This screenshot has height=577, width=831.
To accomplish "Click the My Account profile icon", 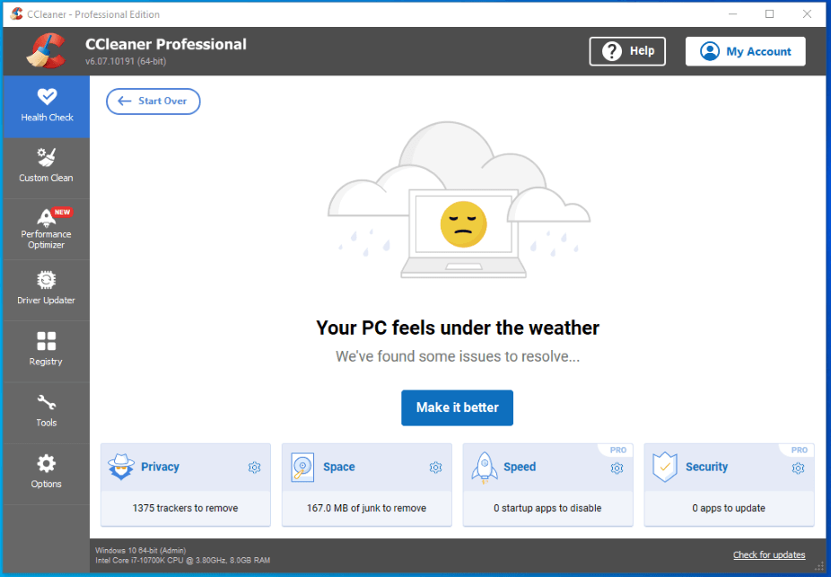I will tap(710, 51).
